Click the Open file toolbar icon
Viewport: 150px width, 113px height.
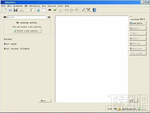[x=10, y=10]
